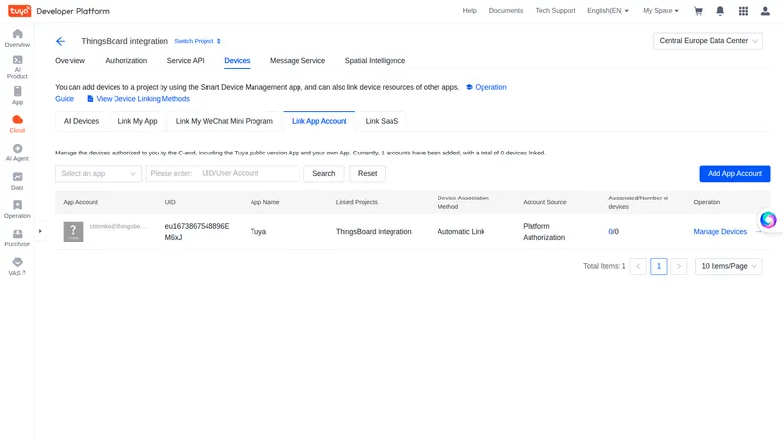Open VAS in the sidebar
The width and height of the screenshot is (783, 440).
17,266
